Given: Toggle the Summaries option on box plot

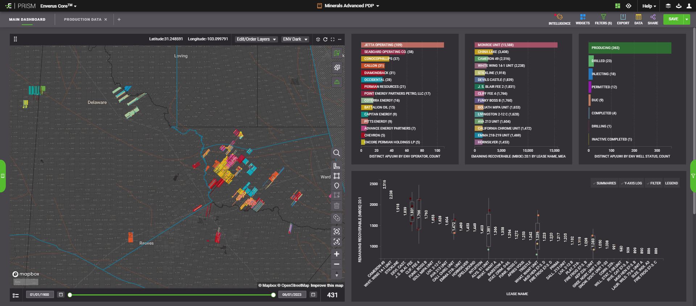Looking at the screenshot, I should point(604,183).
